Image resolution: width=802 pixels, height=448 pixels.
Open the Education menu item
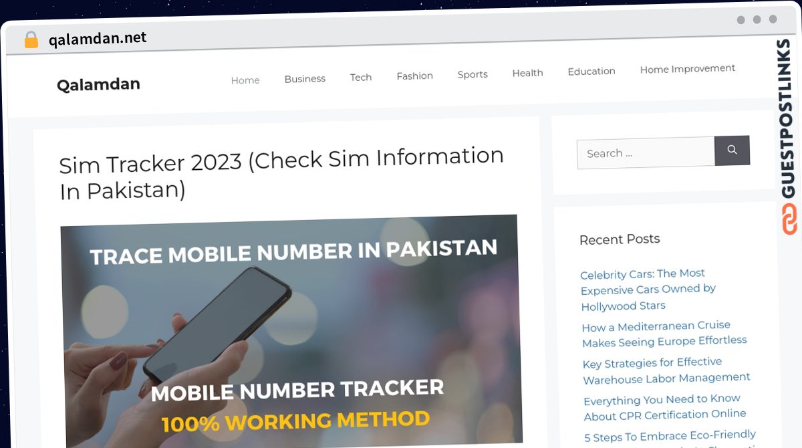[x=591, y=71]
